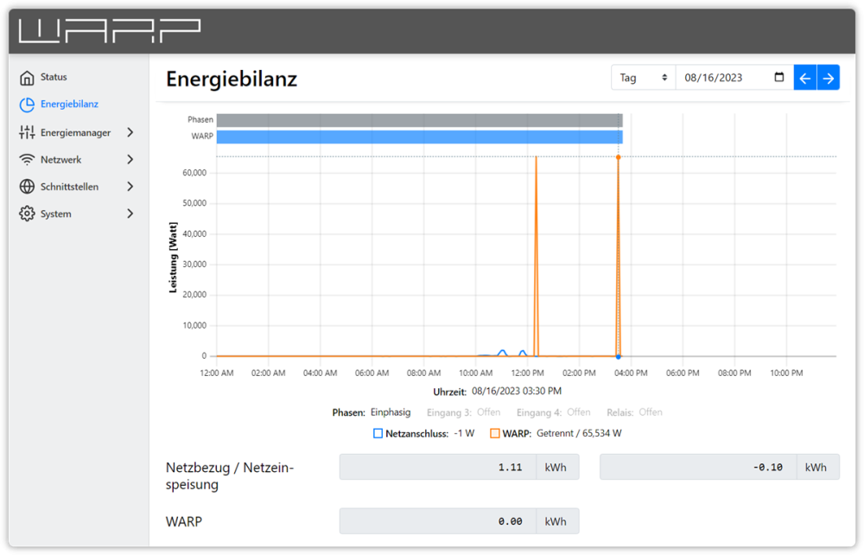Click the Schnittstellen globe icon
Image resolution: width=864 pixels, height=555 pixels.
27,187
